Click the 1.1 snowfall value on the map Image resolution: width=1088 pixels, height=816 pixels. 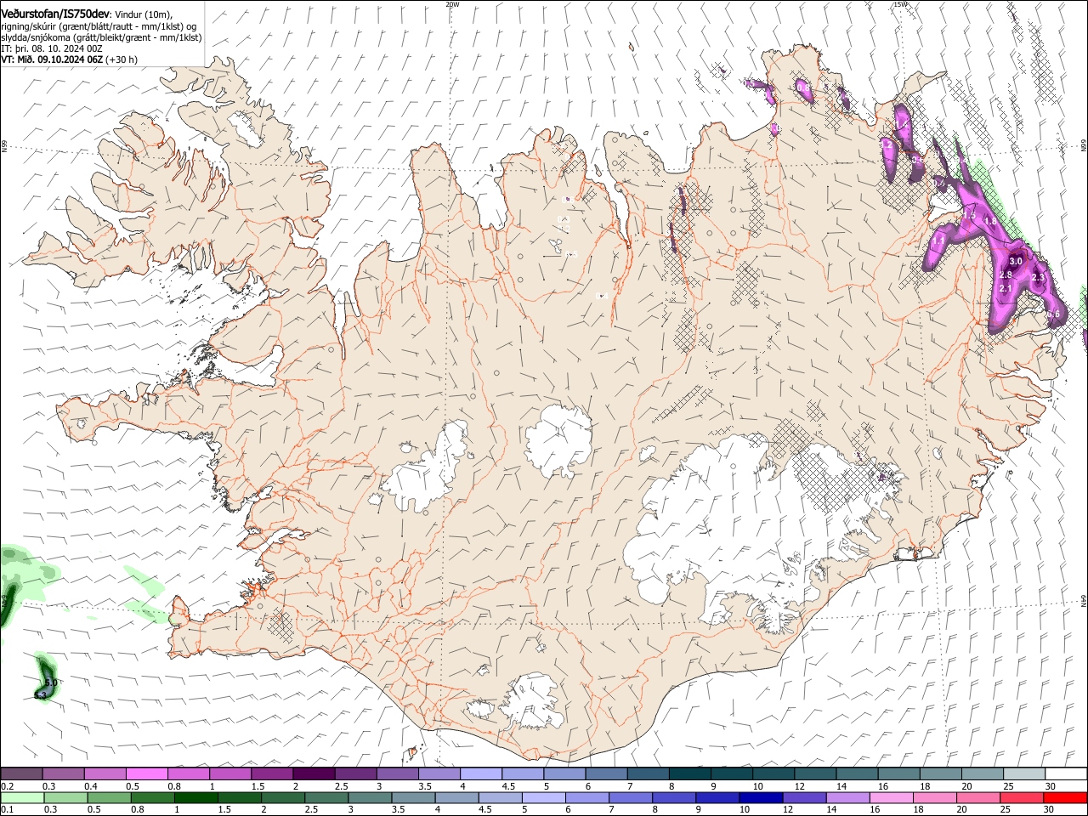pyautogui.click(x=937, y=241)
